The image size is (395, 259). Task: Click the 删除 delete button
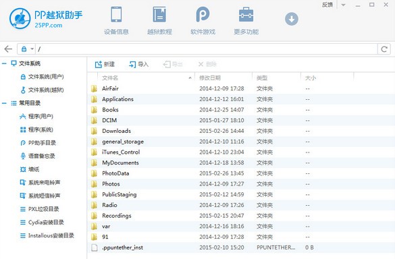click(x=207, y=65)
